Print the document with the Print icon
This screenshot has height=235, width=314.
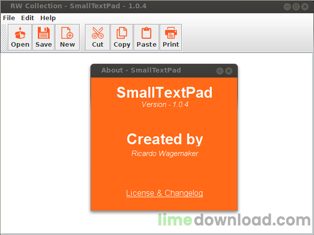click(171, 37)
